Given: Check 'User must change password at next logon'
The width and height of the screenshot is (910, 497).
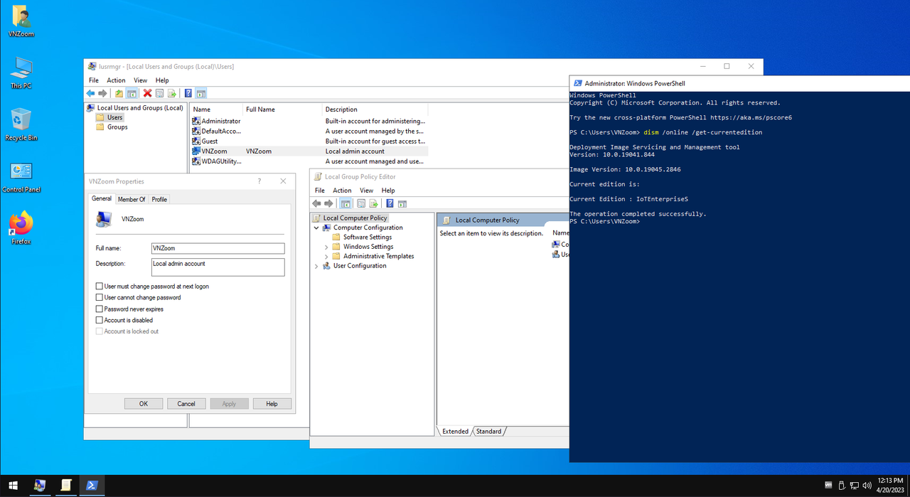Looking at the screenshot, I should [100, 287].
